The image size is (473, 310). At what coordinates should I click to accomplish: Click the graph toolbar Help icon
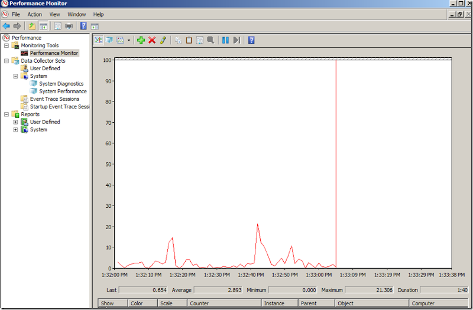pyautogui.click(x=251, y=40)
